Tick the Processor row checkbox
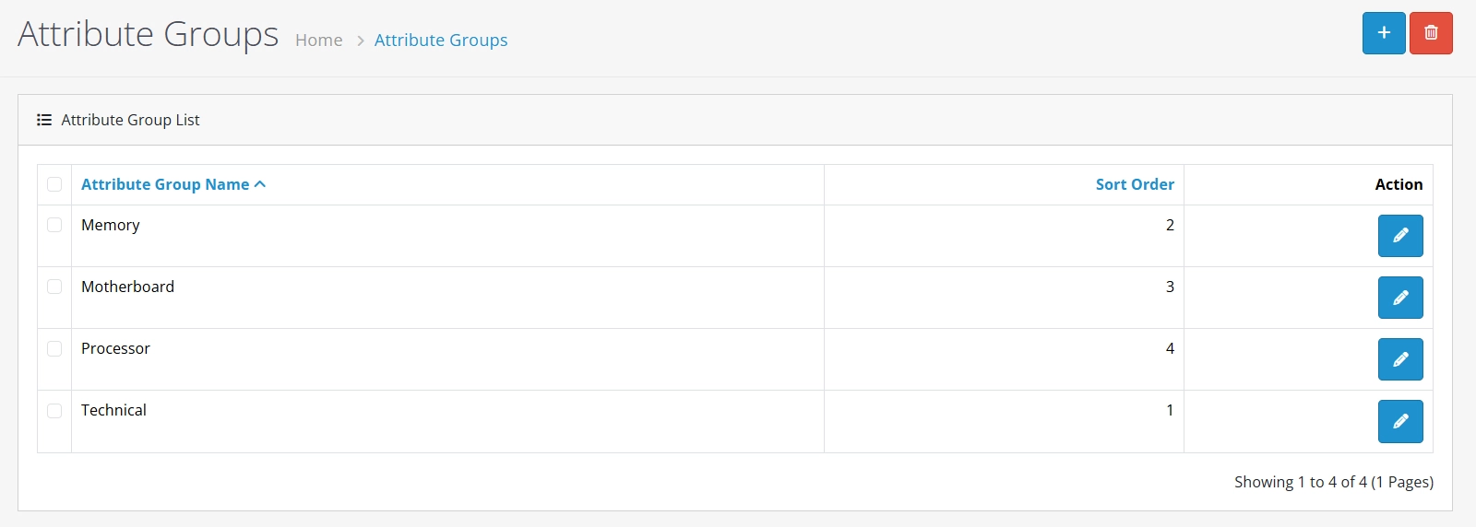The height and width of the screenshot is (527, 1476). [54, 348]
